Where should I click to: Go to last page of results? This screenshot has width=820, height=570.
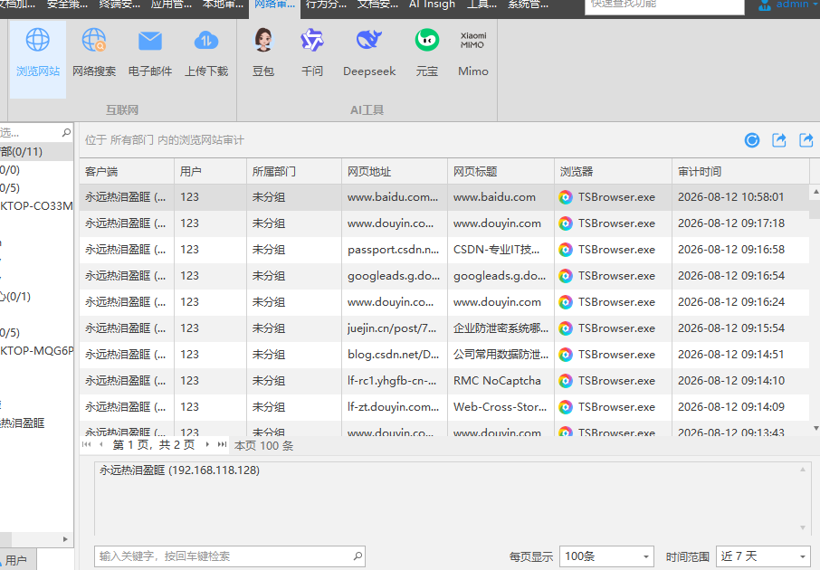(223, 444)
